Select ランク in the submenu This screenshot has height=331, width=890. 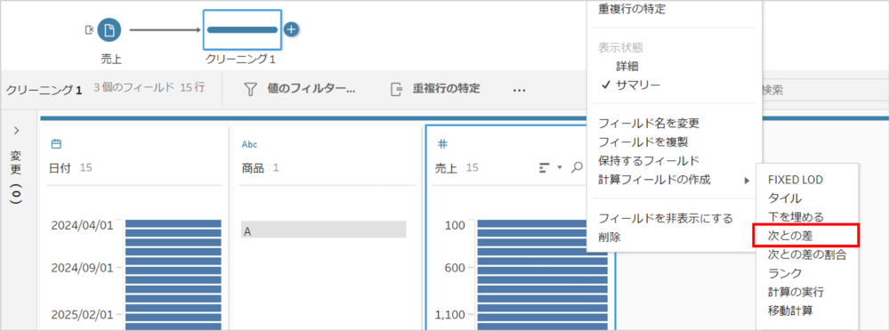(784, 274)
